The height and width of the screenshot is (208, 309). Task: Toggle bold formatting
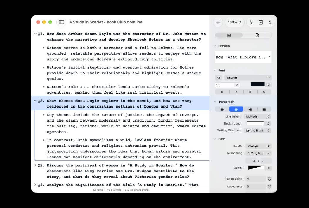click(222, 92)
